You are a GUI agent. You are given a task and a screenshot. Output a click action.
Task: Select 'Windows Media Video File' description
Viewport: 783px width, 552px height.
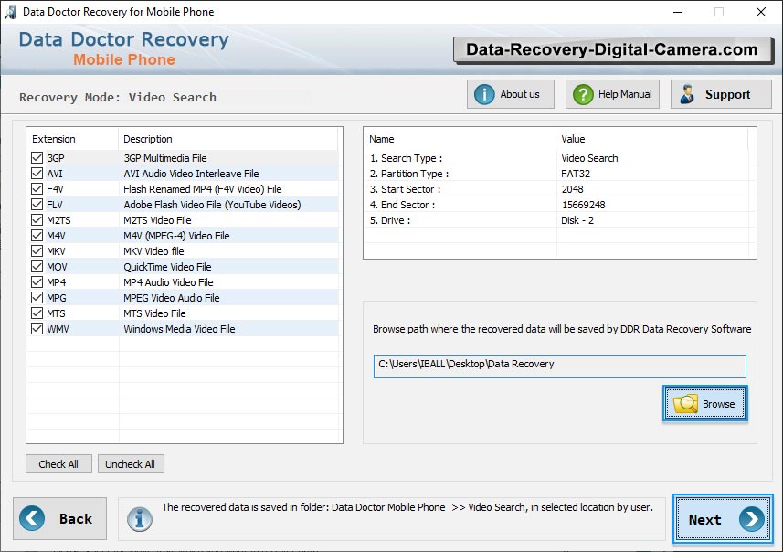(179, 329)
